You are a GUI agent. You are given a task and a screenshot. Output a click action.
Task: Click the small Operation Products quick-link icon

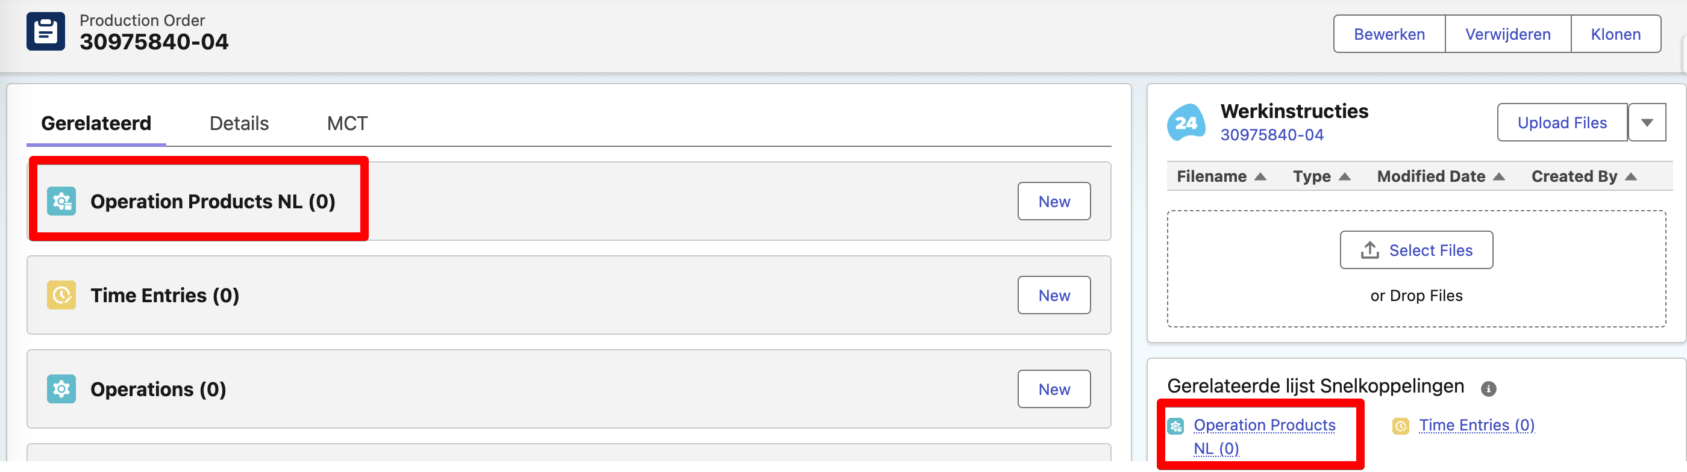tap(1175, 426)
